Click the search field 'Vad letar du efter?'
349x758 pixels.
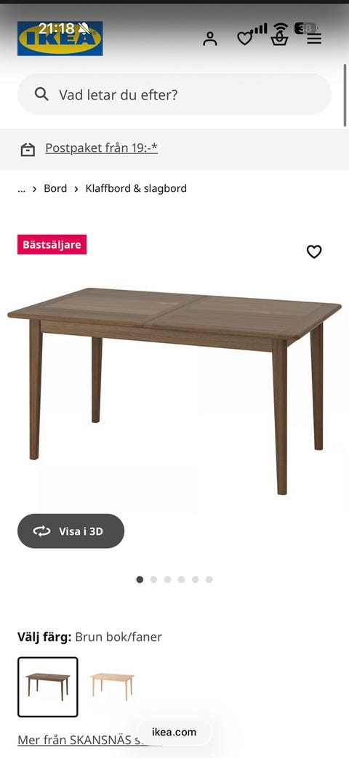coord(174,94)
